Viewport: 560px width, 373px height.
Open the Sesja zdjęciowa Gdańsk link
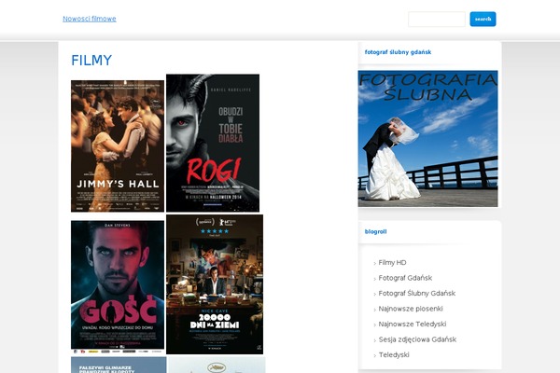417,339
